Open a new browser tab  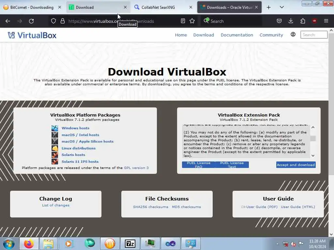click(x=269, y=7)
